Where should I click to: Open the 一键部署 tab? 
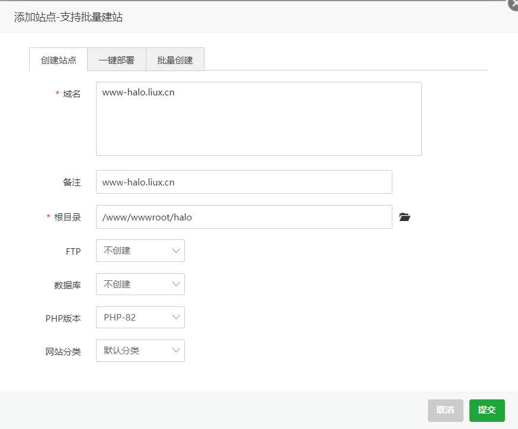click(x=116, y=60)
